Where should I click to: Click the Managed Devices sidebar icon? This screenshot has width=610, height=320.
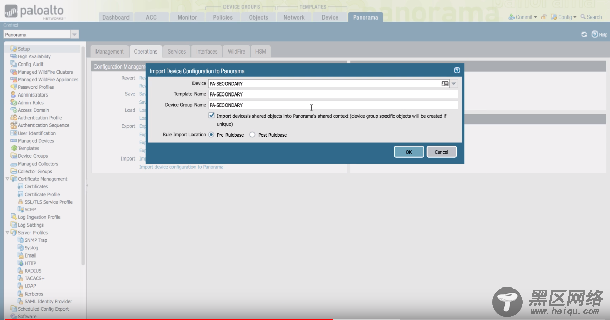(x=14, y=141)
